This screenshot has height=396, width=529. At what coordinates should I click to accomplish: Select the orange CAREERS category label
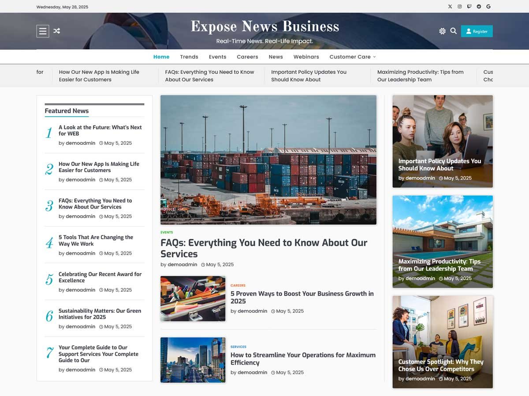click(238, 286)
